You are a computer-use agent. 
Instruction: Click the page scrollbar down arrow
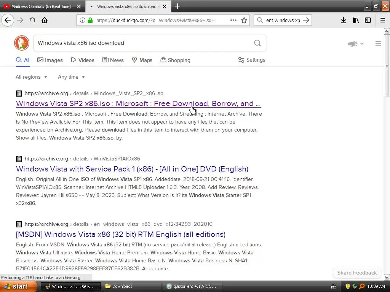[x=387, y=277]
